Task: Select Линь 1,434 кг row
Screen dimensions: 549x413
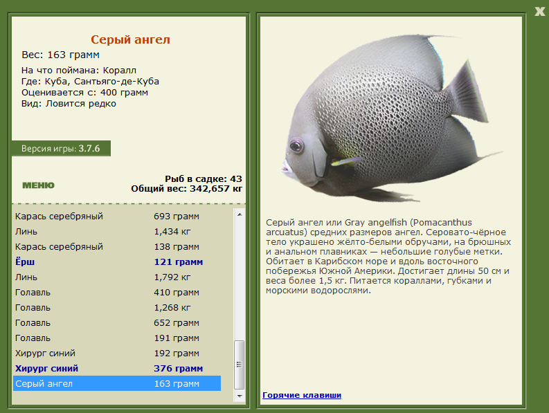Action: [x=117, y=231]
